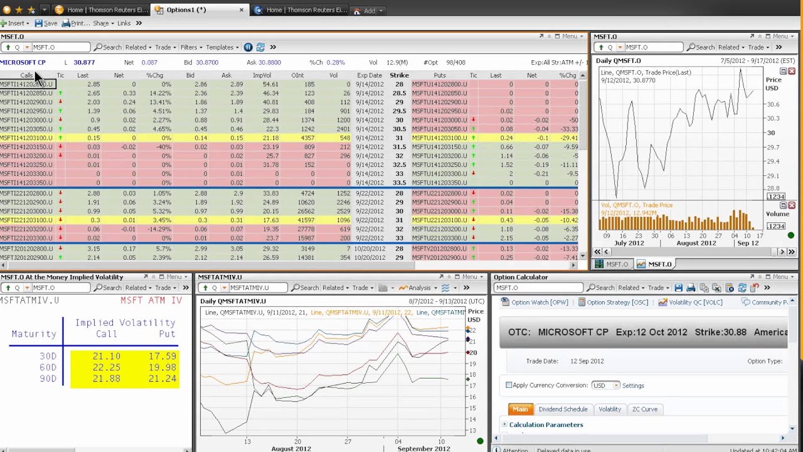The height and width of the screenshot is (452, 803).
Task: Click the orange application orb icon
Action: (6, 9)
